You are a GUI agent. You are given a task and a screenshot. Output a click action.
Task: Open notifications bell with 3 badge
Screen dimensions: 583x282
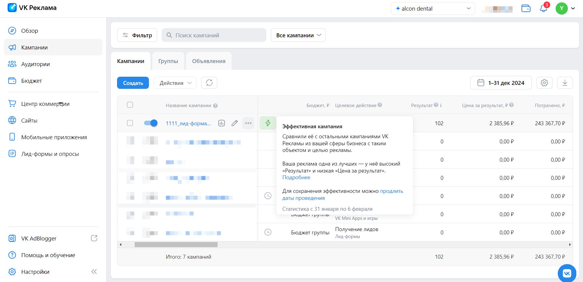543,8
